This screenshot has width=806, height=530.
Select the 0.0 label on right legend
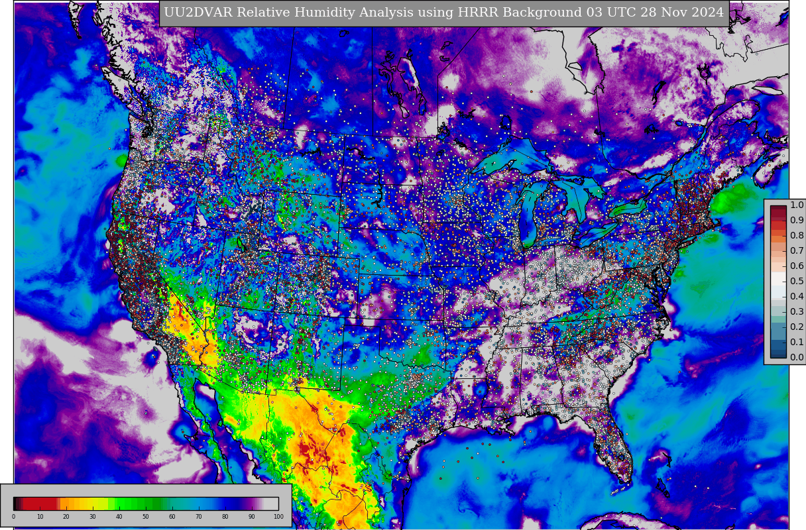(x=797, y=357)
